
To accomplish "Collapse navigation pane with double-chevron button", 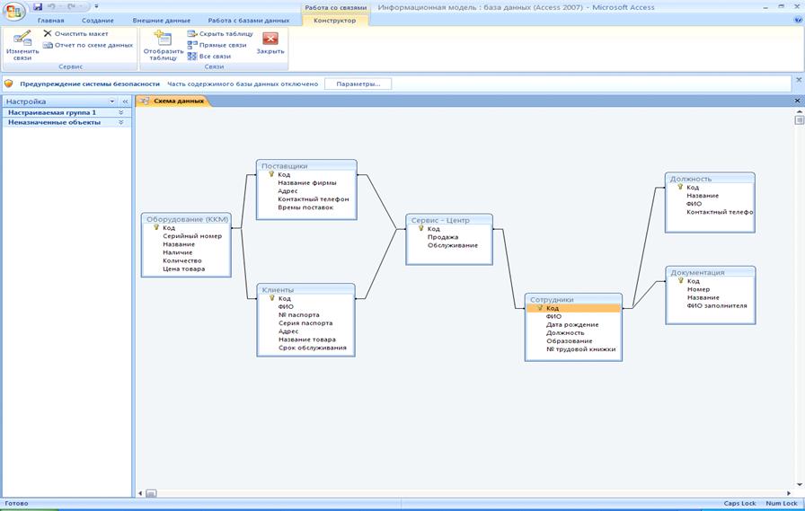I will click(125, 101).
